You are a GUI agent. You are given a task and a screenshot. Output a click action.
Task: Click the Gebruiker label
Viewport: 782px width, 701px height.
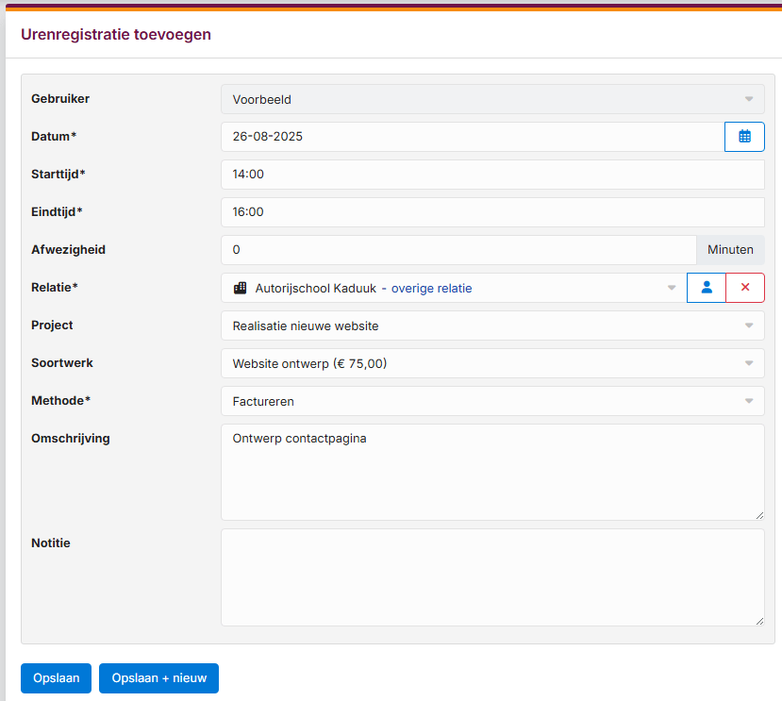point(60,99)
